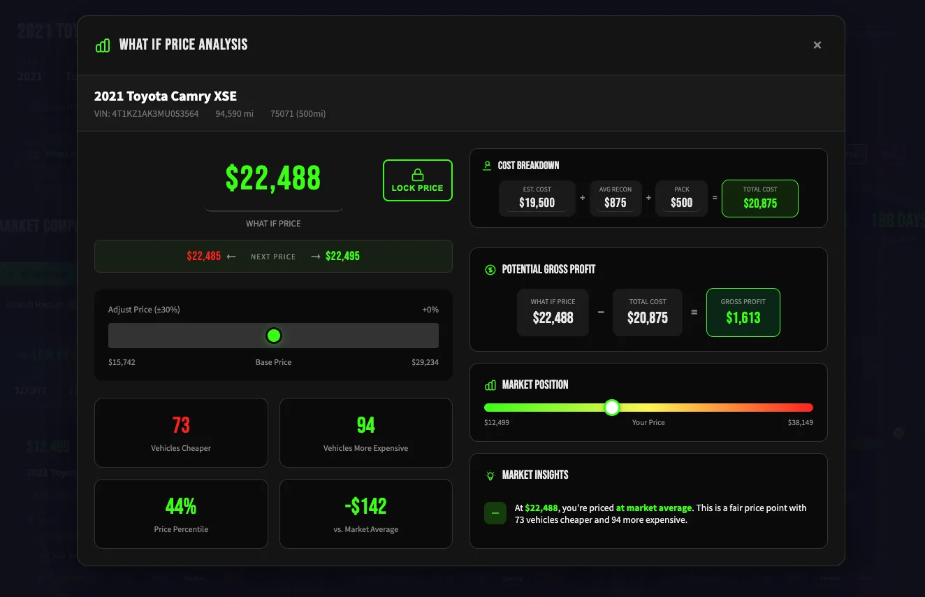This screenshot has width=925, height=597.
Task: Click the $29,234 maximum price label
Action: [425, 362]
